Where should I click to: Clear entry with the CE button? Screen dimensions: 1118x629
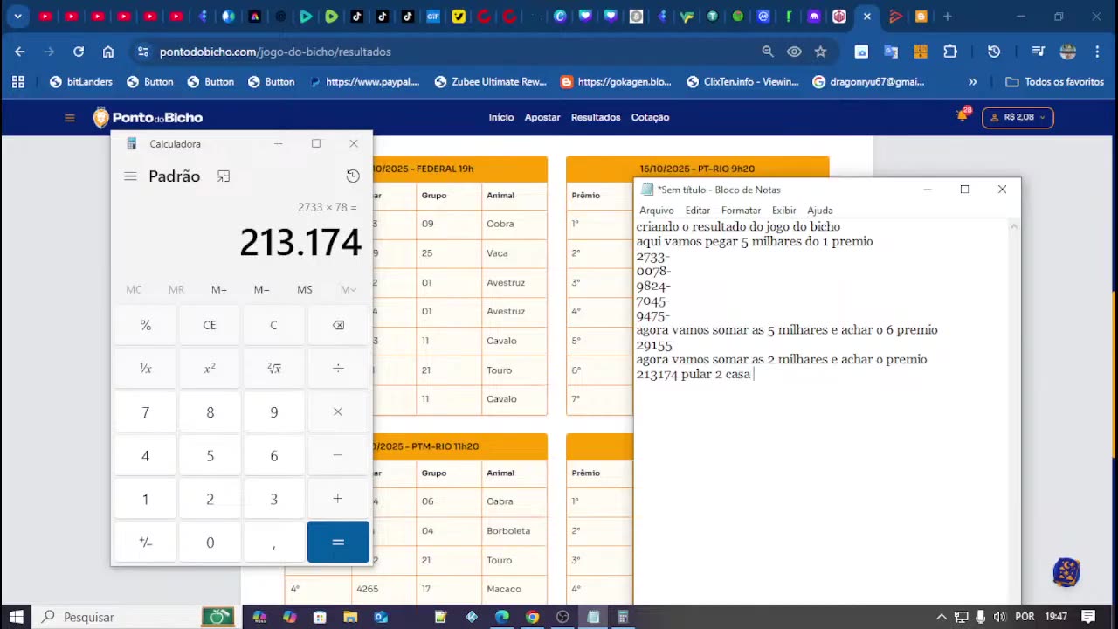point(210,325)
